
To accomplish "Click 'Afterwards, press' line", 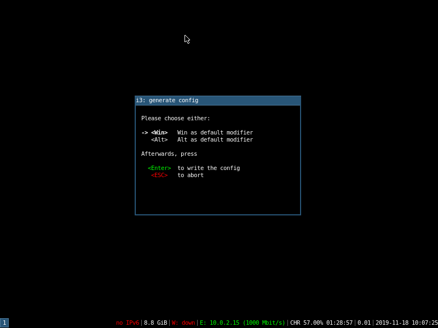I will click(x=169, y=154).
